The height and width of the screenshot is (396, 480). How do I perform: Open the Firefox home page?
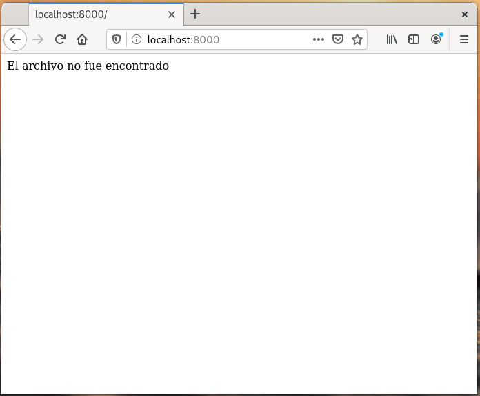click(82, 39)
